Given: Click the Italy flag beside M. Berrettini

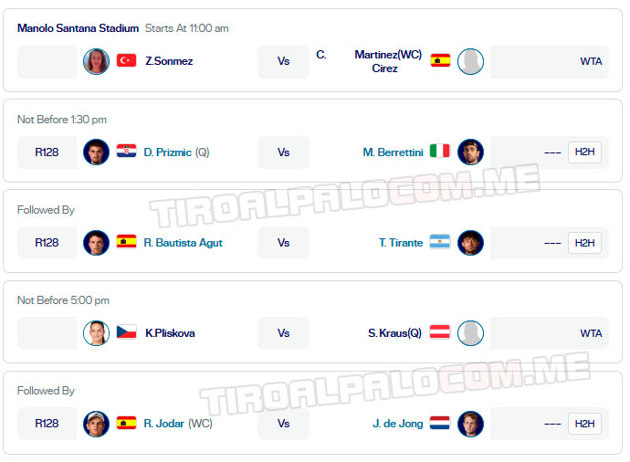Looking at the screenshot, I should (440, 152).
